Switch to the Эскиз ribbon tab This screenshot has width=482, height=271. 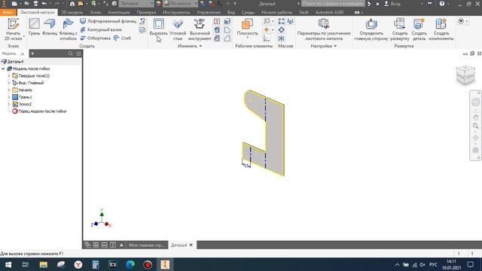(96, 12)
